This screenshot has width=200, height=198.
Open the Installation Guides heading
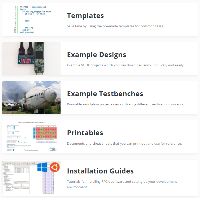point(100,171)
